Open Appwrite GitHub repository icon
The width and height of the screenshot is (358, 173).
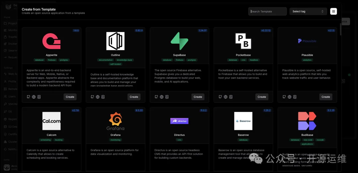[28, 97]
